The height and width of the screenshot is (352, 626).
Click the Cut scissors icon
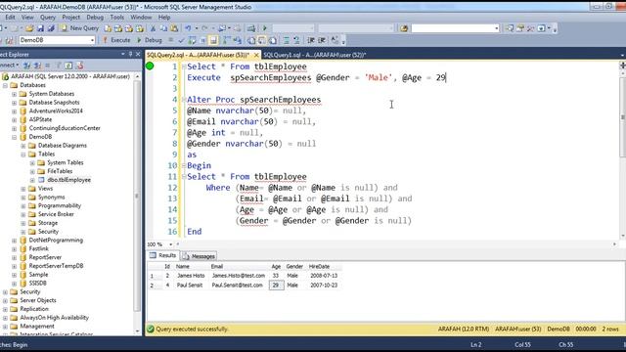pyautogui.click(x=153, y=28)
